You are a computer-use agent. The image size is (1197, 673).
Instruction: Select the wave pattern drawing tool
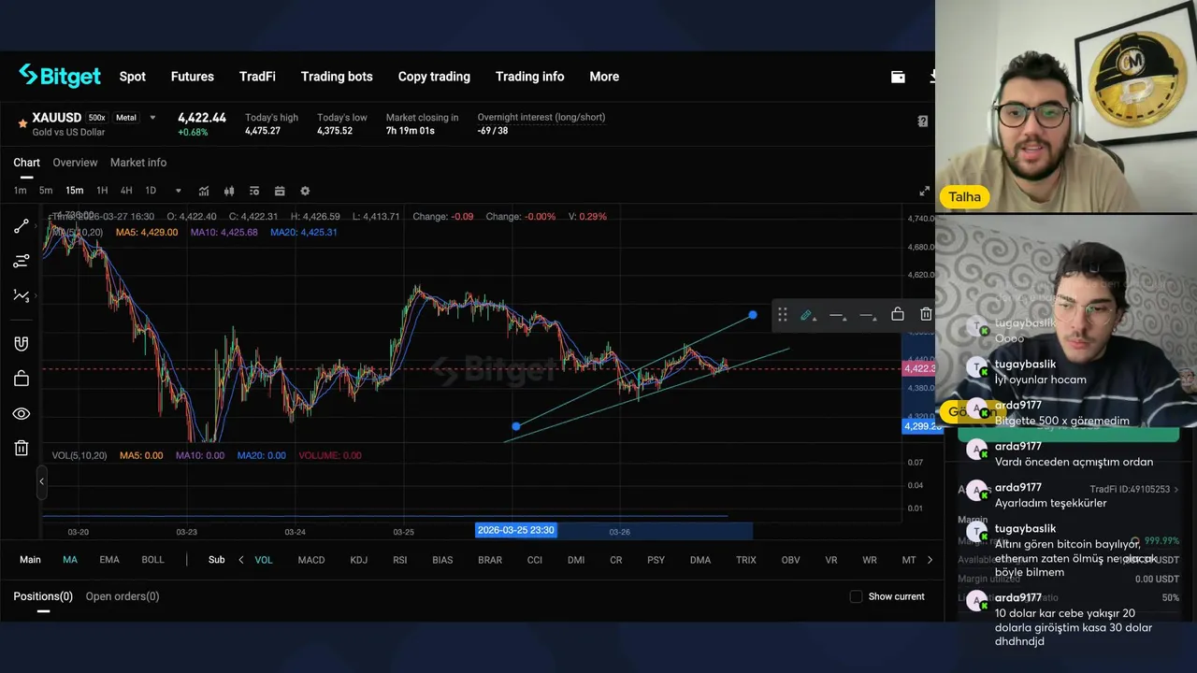[21, 295]
